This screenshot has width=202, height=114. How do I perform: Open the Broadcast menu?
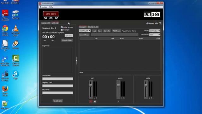pos(44,7)
